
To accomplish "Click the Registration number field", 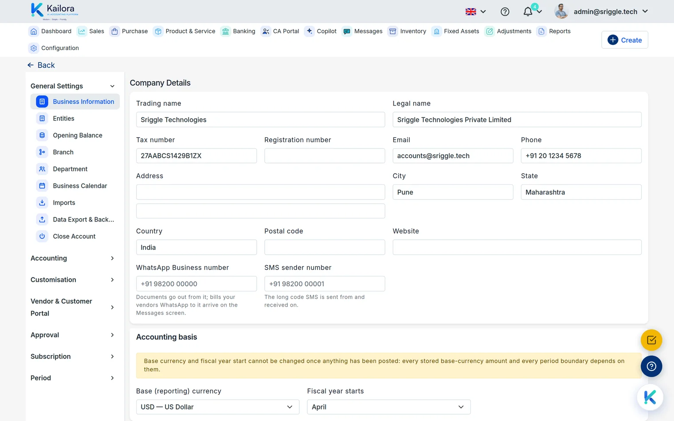I will point(325,156).
